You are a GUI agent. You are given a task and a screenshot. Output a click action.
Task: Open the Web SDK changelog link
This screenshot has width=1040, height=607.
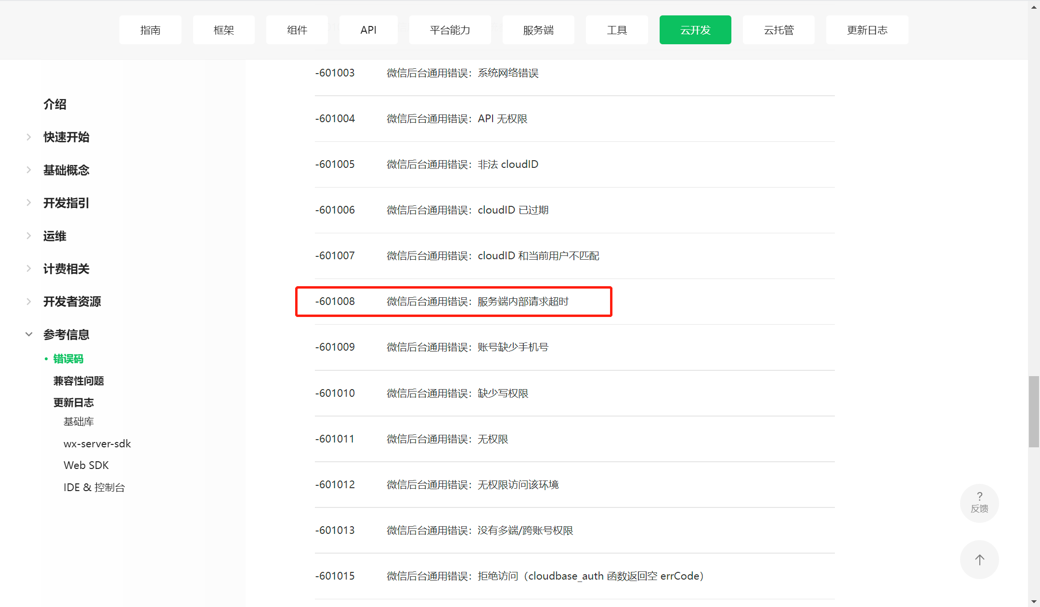[86, 465]
